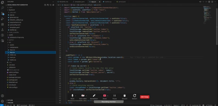Click errors and warnings count in status bar

32,105
